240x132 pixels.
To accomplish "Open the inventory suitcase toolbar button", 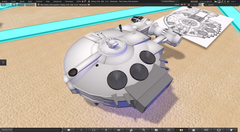I will [193, 130].
